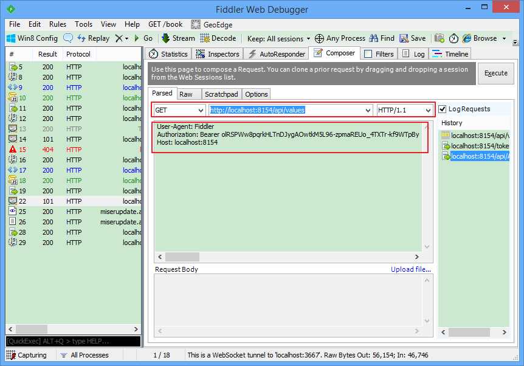Click the Upload file... link
The width and height of the screenshot is (524, 366).
click(x=411, y=269)
